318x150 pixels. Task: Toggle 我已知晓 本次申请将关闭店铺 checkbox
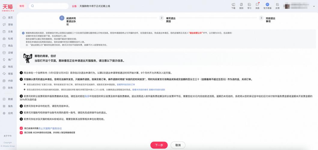click(x=21, y=133)
